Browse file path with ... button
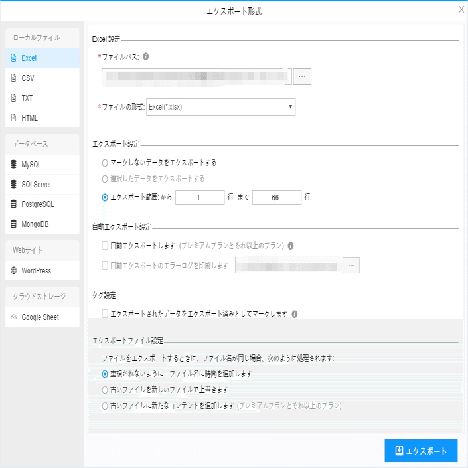Image resolution: width=468 pixels, height=468 pixels. click(302, 77)
